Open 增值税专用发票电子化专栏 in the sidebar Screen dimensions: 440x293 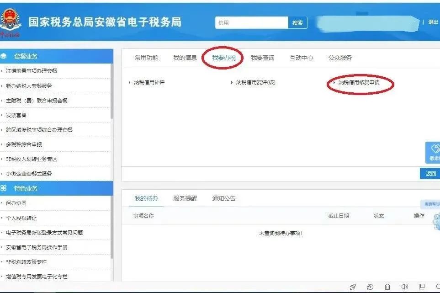[x=37, y=277]
